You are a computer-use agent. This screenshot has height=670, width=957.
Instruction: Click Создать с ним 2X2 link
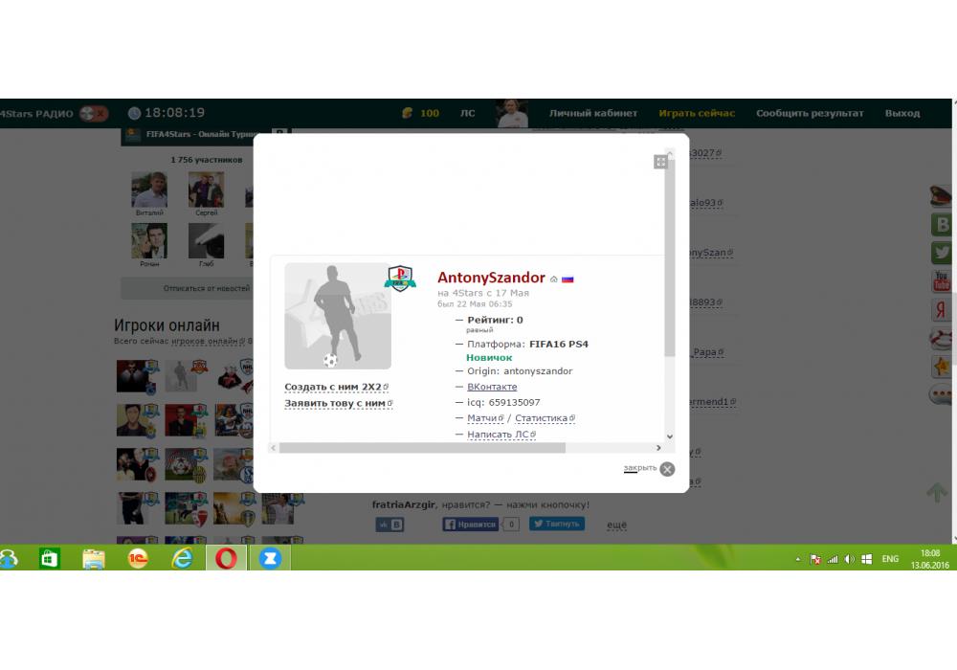pos(332,387)
